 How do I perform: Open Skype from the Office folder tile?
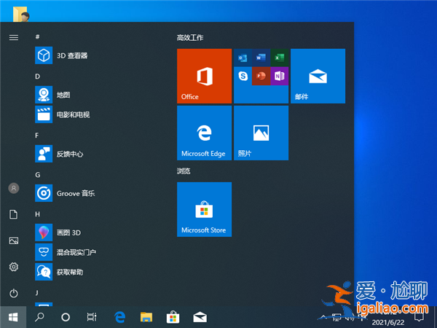(243, 76)
